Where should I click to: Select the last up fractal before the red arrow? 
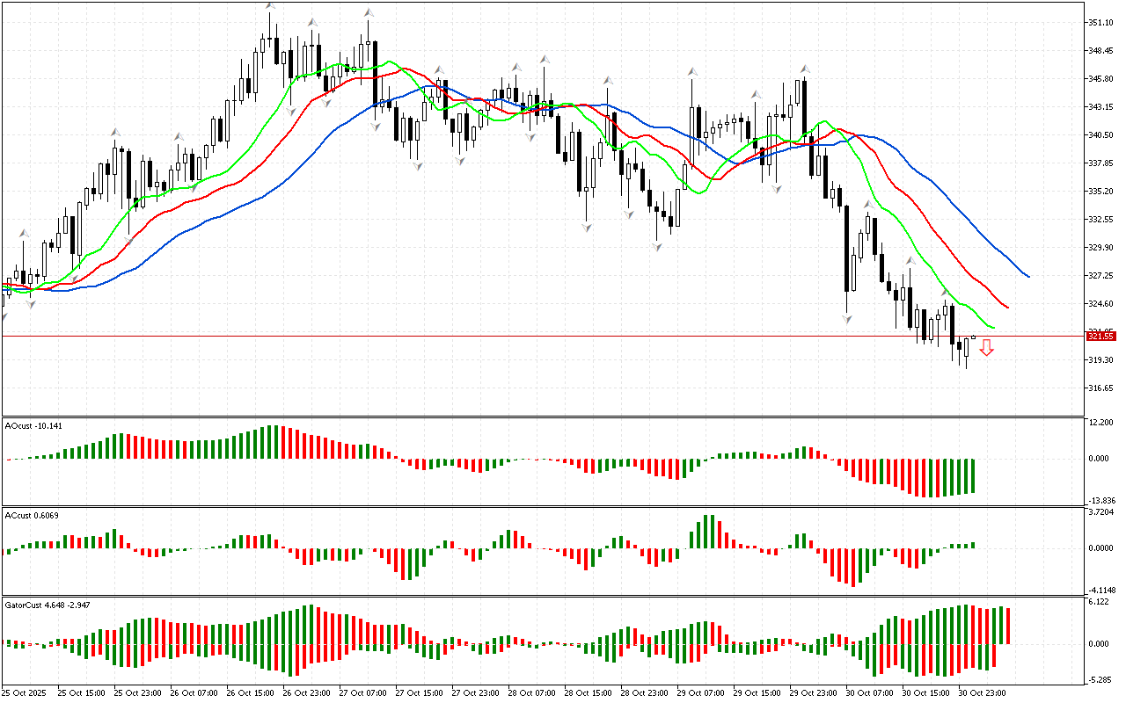946,292
